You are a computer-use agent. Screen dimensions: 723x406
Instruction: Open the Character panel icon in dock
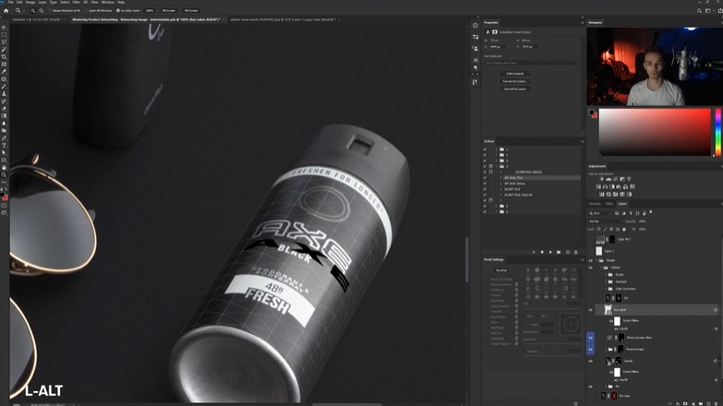point(476,60)
